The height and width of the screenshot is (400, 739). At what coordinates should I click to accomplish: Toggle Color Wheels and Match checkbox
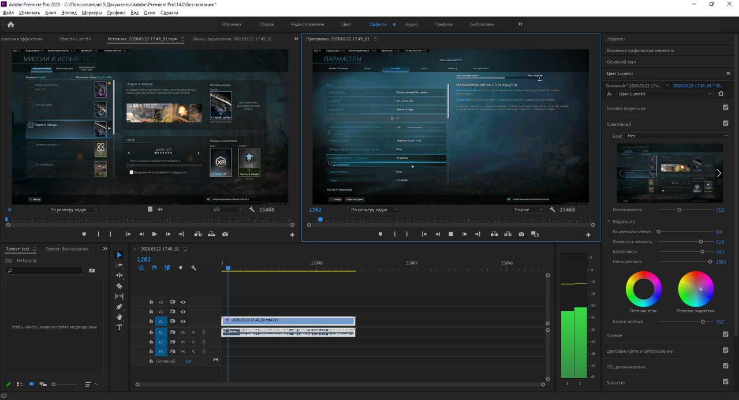point(726,350)
